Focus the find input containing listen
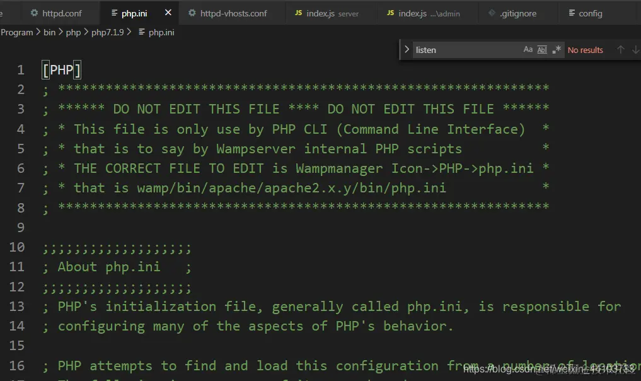Screen dimensions: 641x381 pyautogui.click(x=466, y=50)
